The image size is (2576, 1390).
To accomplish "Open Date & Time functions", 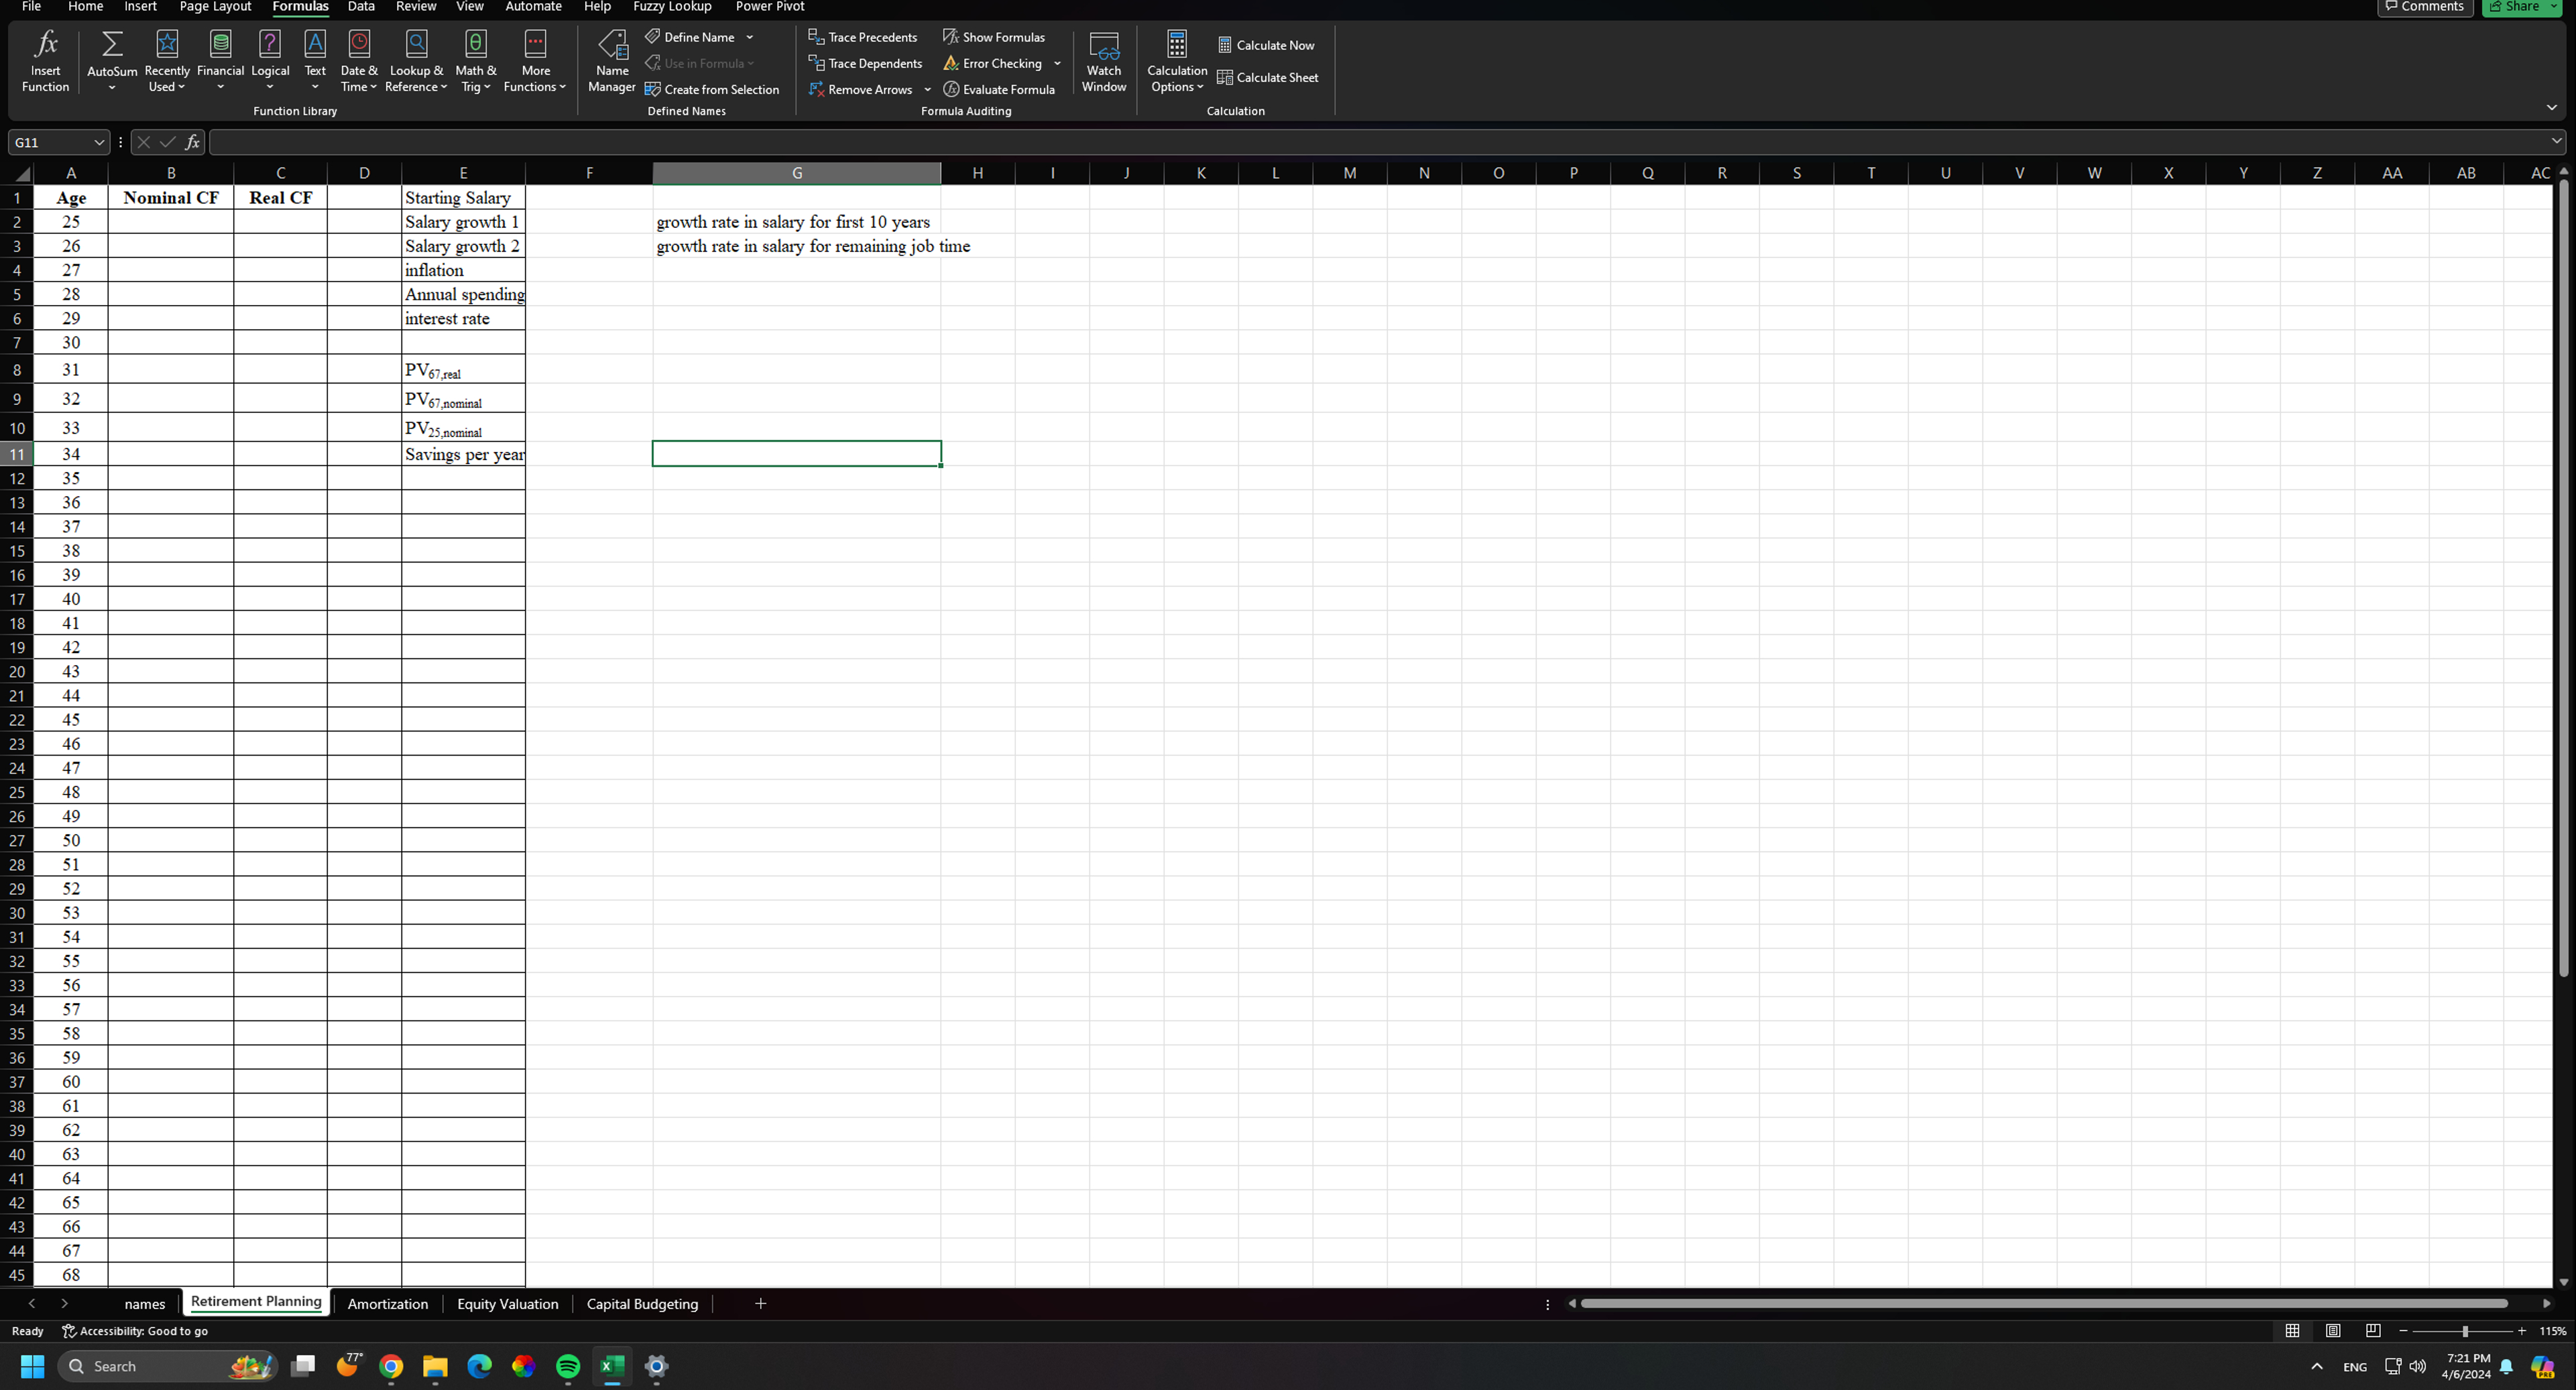I will tap(359, 61).
